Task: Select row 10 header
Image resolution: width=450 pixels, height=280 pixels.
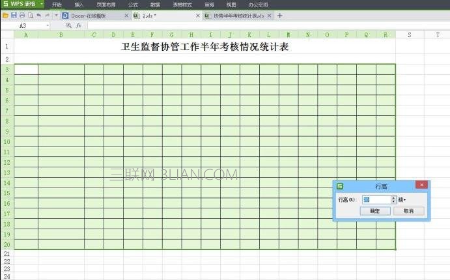Action: coord(7,141)
